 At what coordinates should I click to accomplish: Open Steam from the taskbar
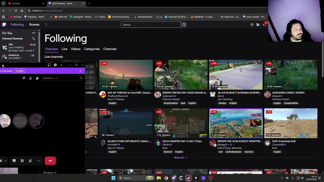coord(188,178)
